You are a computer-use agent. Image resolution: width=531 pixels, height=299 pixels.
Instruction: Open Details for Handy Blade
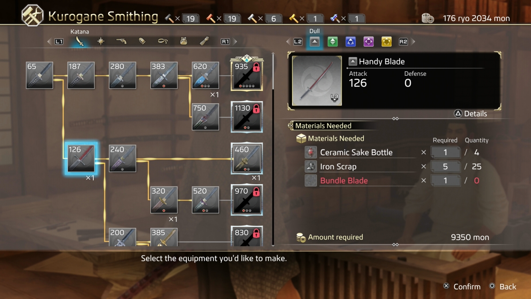pos(470,113)
